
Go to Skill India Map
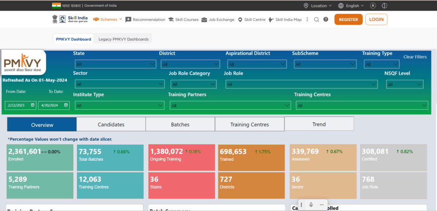pyautogui.click(x=285, y=20)
